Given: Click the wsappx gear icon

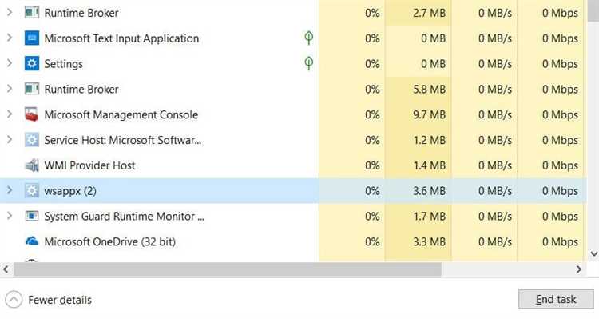Looking at the screenshot, I should point(32,191).
